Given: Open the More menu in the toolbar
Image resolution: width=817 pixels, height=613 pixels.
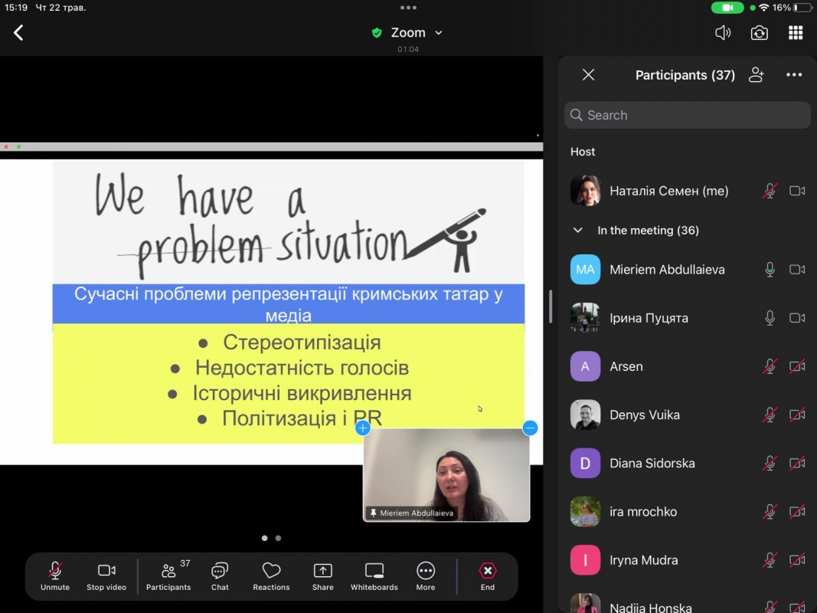Looking at the screenshot, I should pos(426,575).
